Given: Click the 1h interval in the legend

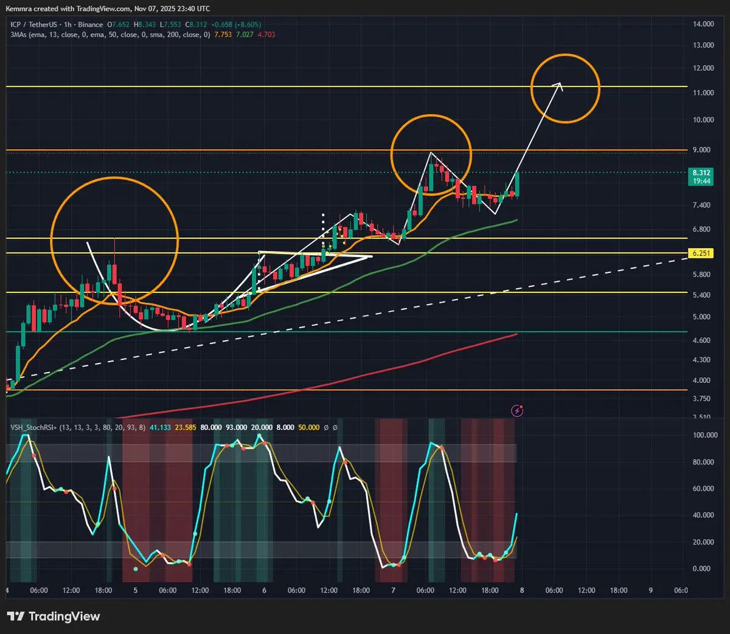Looking at the screenshot, I should 68,25.
